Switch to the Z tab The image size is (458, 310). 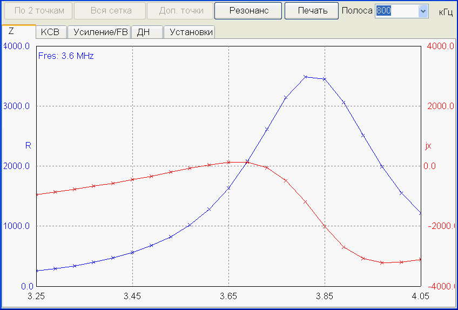[12, 32]
